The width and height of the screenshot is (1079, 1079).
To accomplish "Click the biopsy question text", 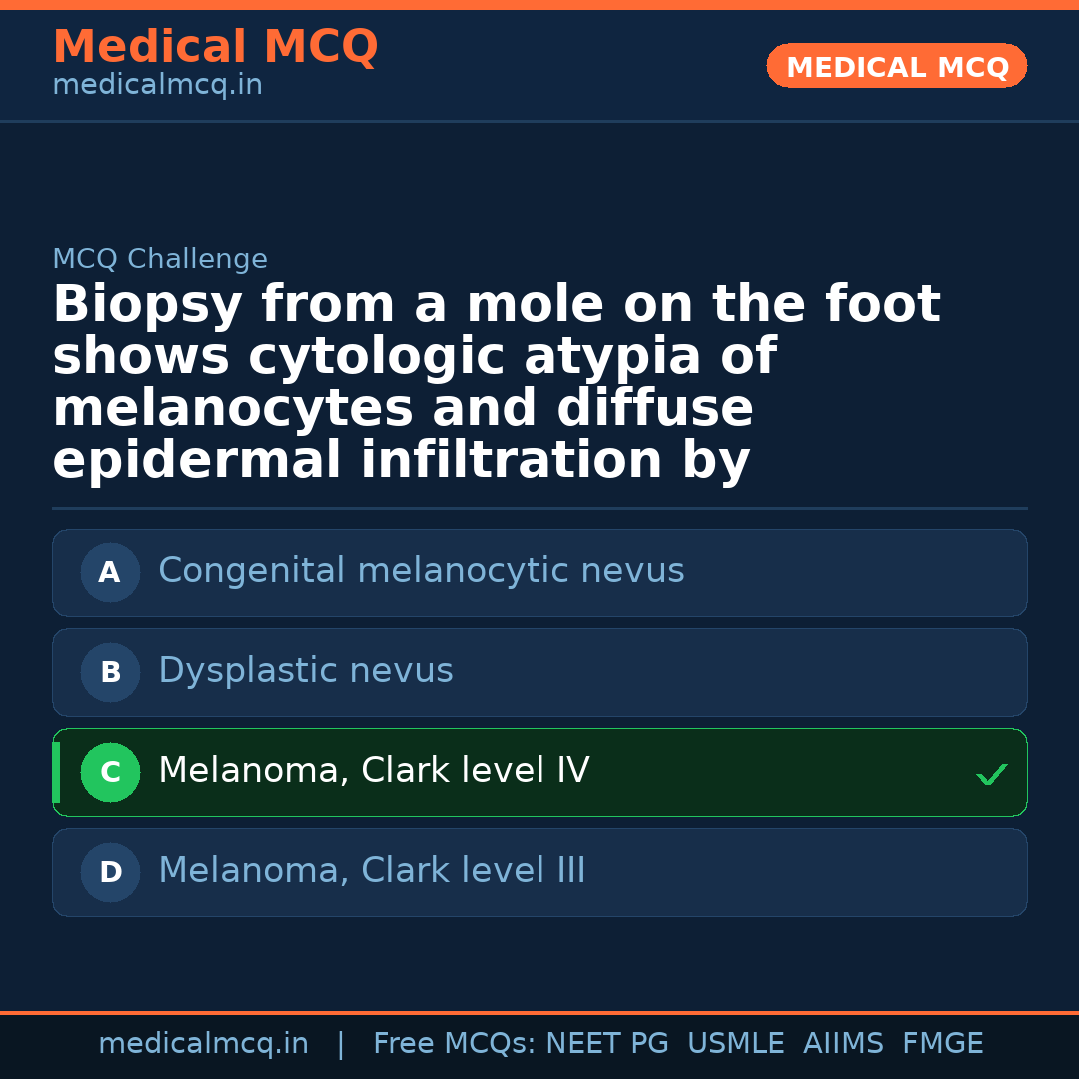I will click(x=497, y=382).
